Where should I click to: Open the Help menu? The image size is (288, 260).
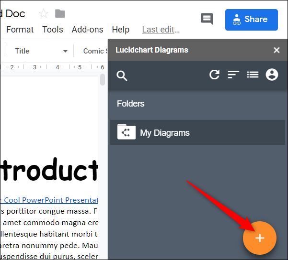tap(121, 30)
